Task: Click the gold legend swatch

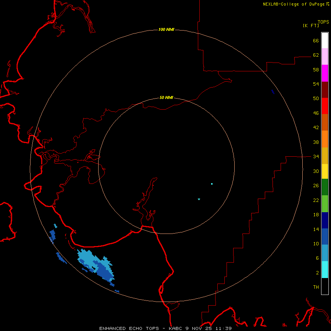Action: [x=325, y=156]
